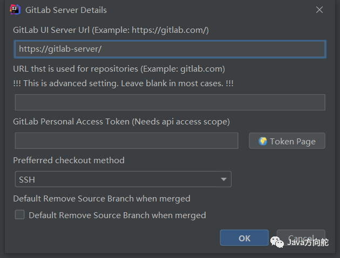Click 'This is advanced setting' warning text

pyautogui.click(x=123, y=83)
